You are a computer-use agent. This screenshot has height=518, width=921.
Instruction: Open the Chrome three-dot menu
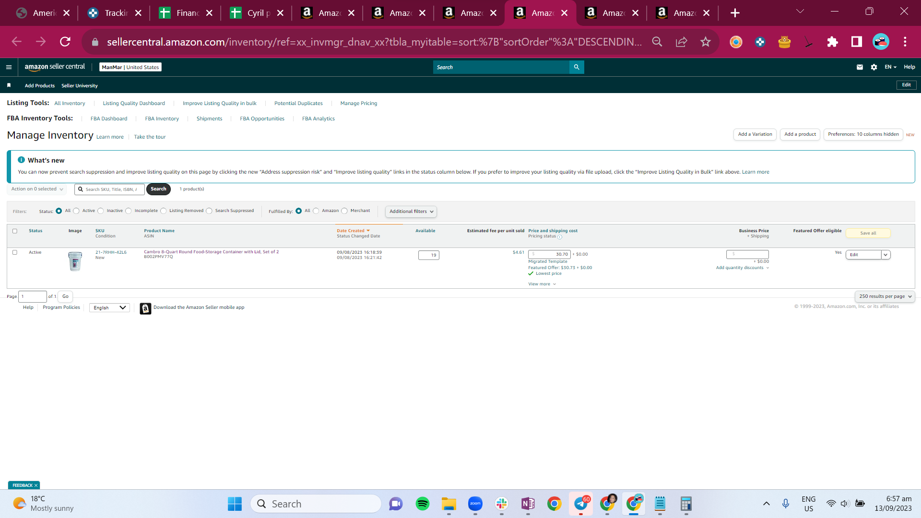905,42
